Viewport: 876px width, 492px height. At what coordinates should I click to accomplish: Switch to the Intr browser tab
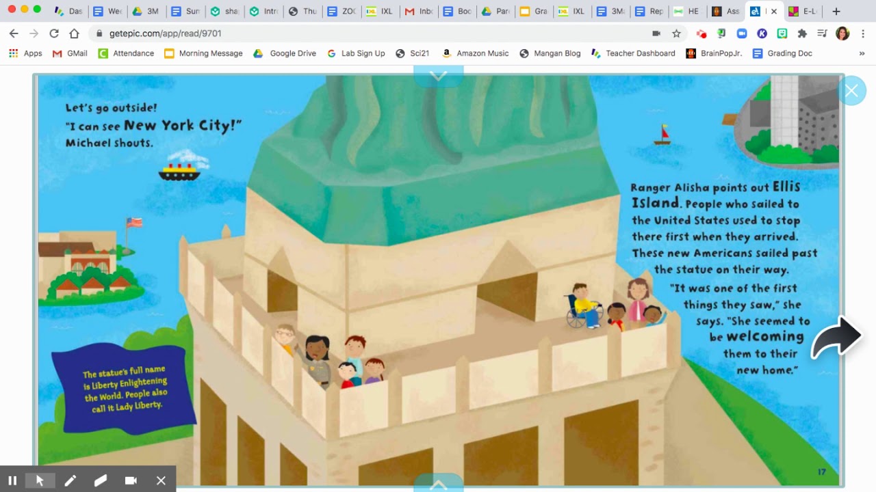(x=264, y=11)
